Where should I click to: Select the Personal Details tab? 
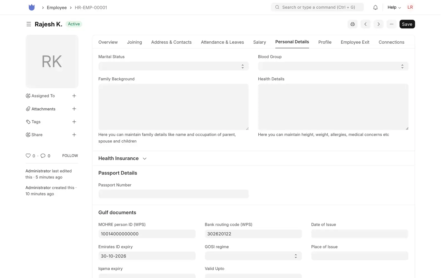(292, 42)
